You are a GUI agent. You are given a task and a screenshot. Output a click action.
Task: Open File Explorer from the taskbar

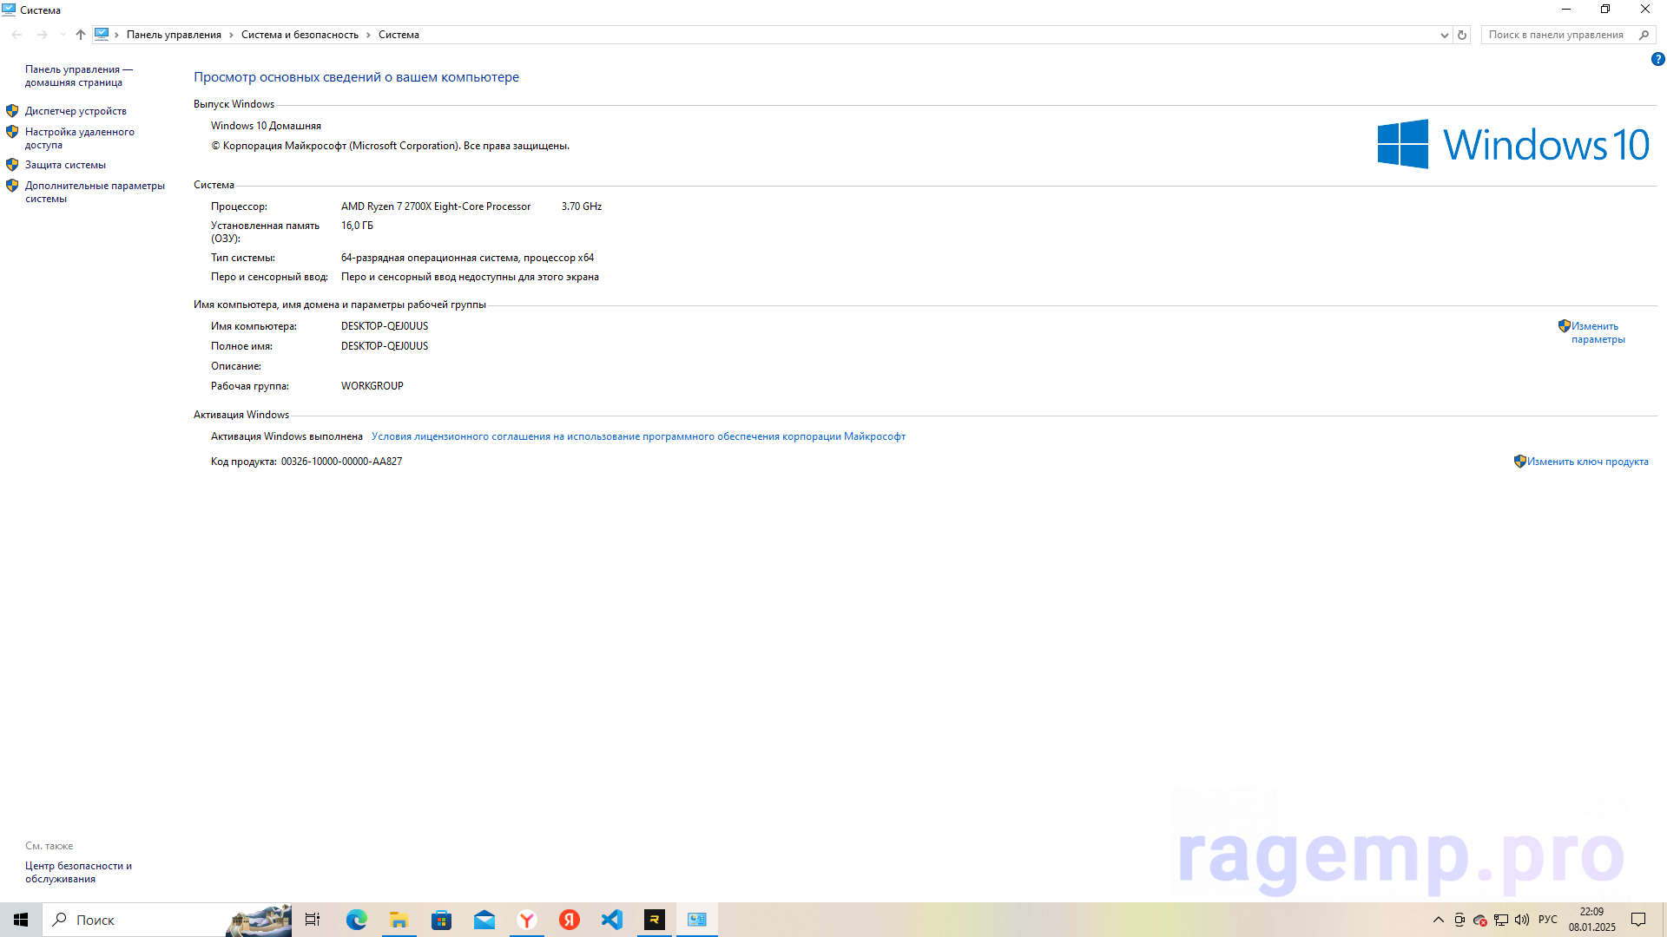399,920
